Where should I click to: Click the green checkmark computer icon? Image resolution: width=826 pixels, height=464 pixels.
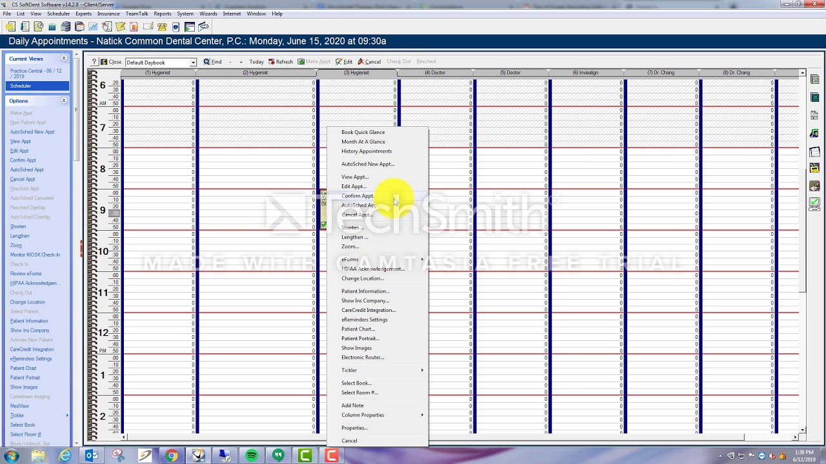click(814, 203)
